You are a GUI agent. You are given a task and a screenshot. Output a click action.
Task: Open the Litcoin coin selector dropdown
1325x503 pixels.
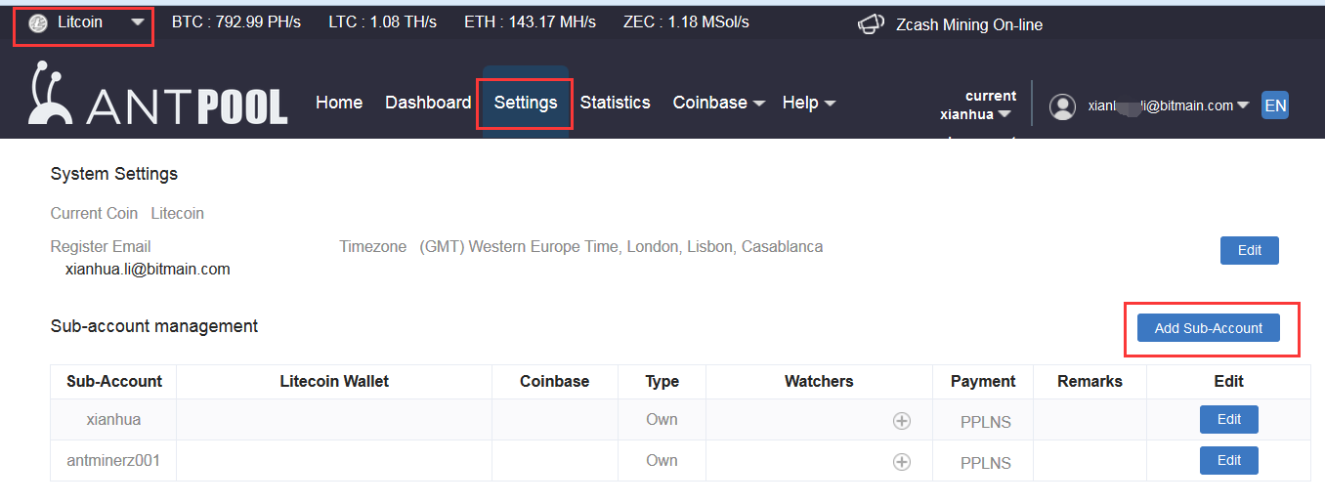point(85,23)
